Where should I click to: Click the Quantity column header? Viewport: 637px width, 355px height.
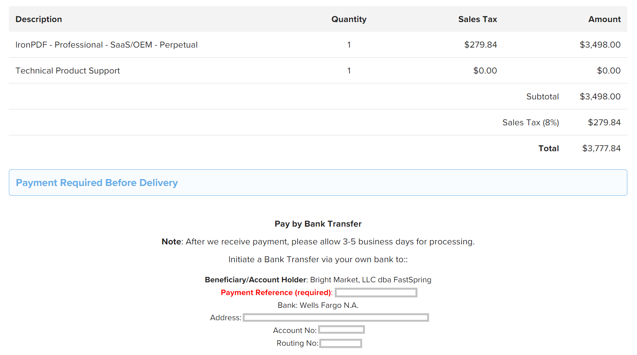[349, 19]
